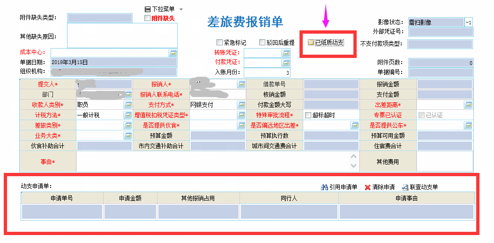
Task: Open the 出差距离 lookup icon
Action: click(468, 105)
